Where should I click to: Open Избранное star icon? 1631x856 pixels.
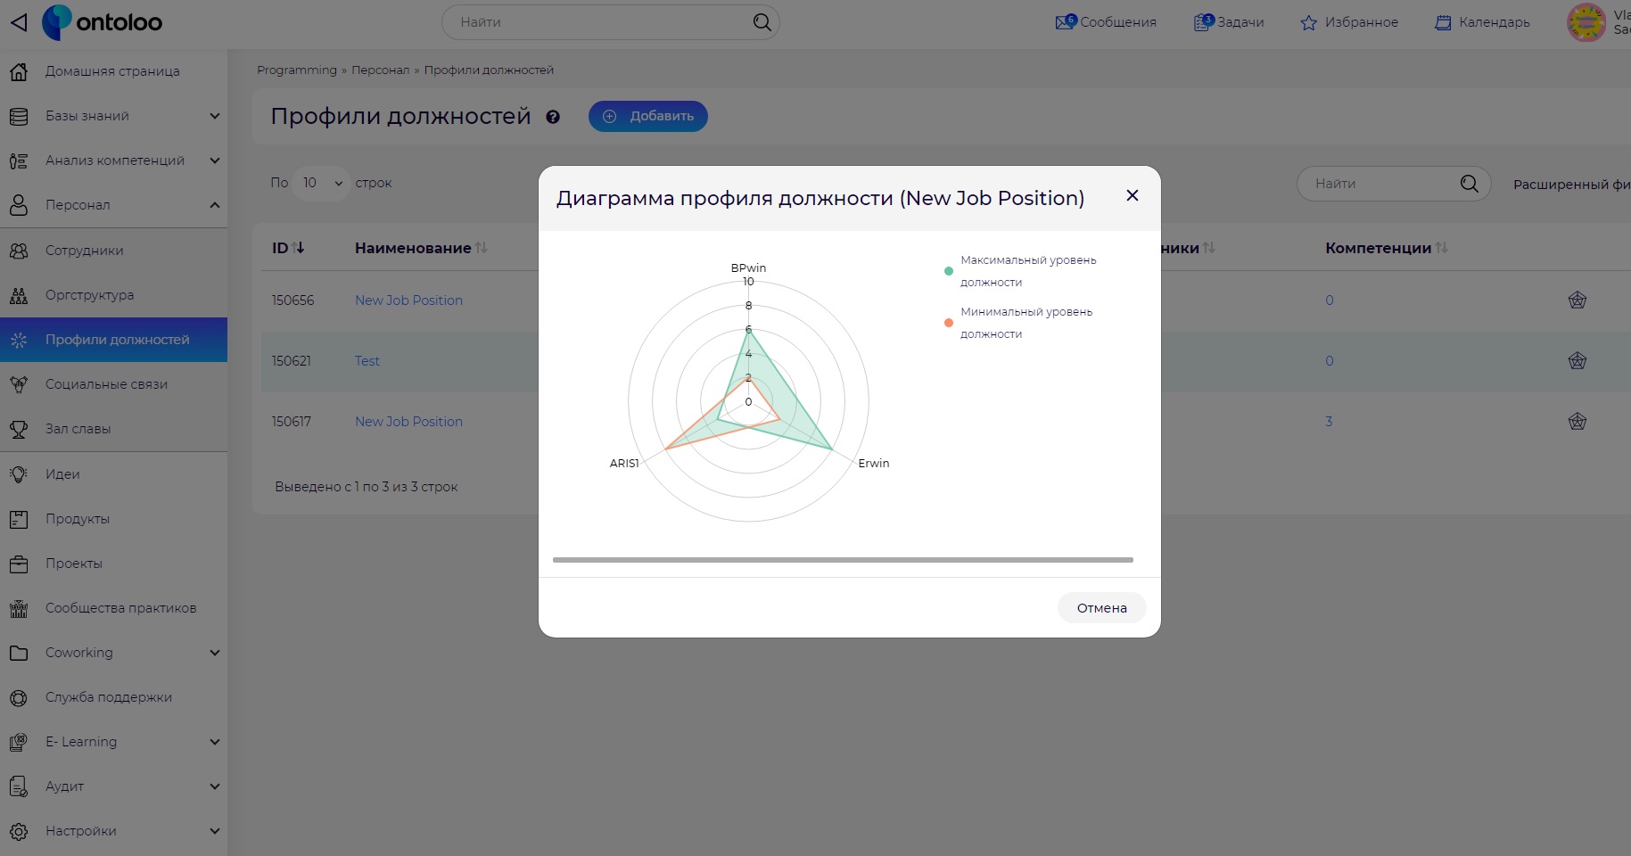tap(1308, 22)
